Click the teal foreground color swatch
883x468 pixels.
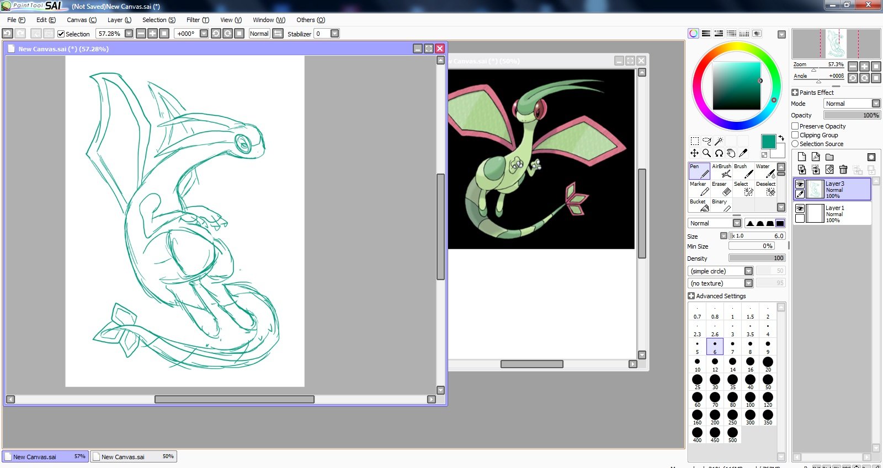(x=768, y=141)
